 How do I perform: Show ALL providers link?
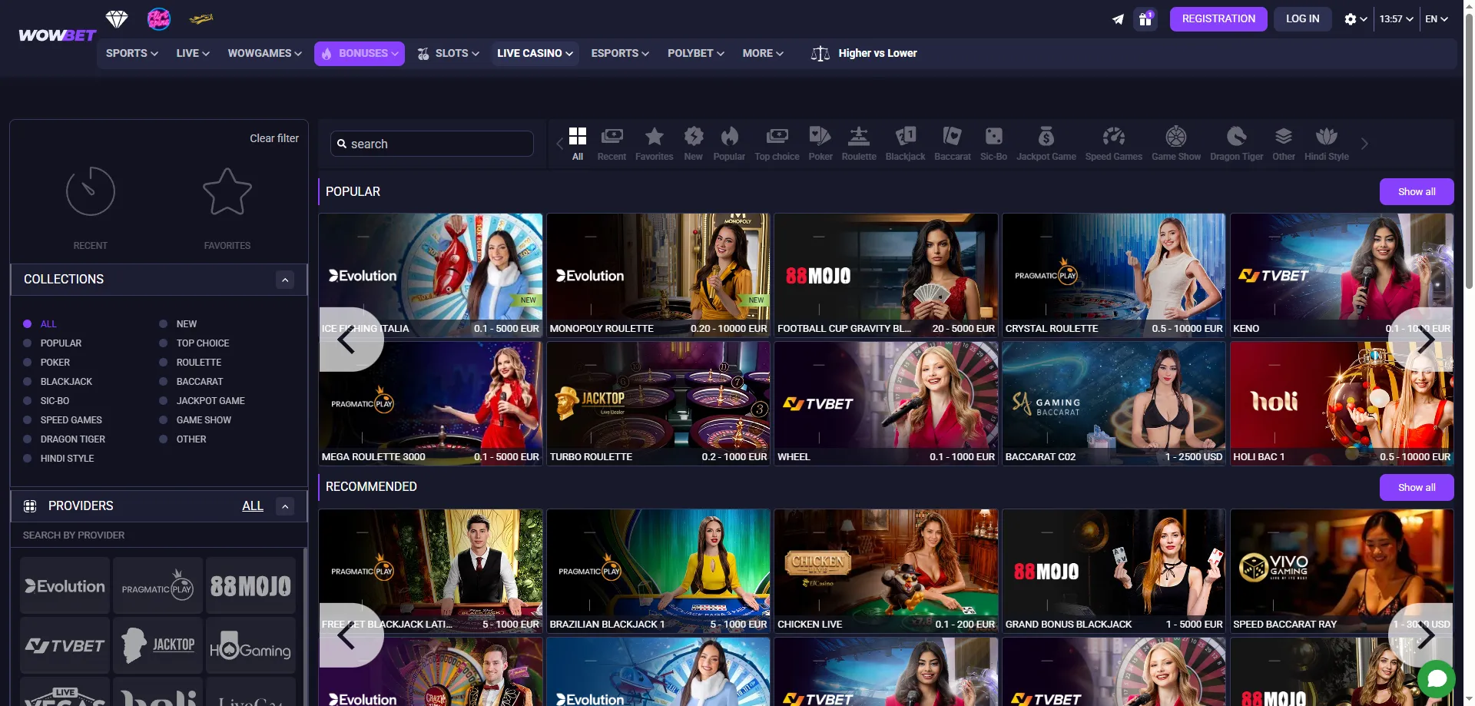pos(253,506)
